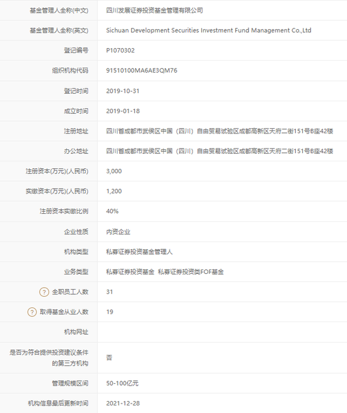The width and height of the screenshot is (347, 413).
Task: Select paid-in capital value 1,200
Action: pyautogui.click(x=114, y=191)
